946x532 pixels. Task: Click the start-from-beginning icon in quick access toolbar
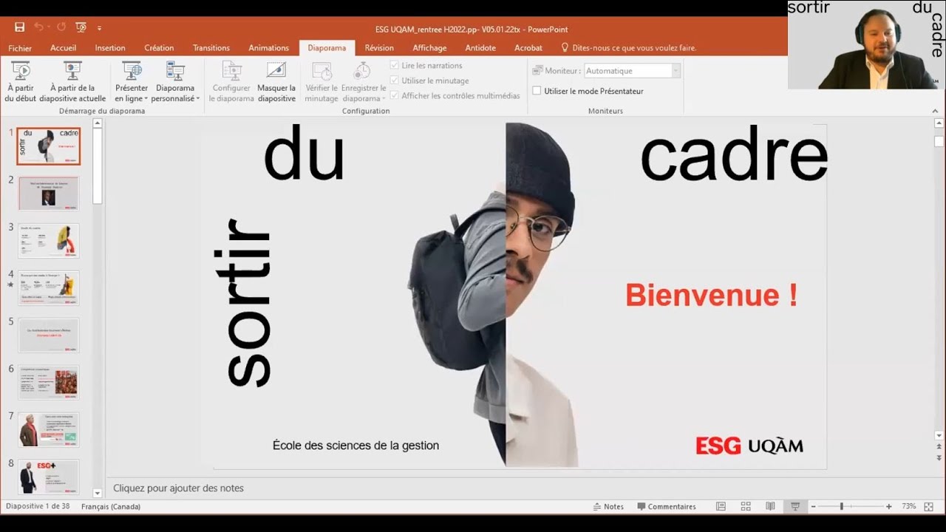point(81,27)
